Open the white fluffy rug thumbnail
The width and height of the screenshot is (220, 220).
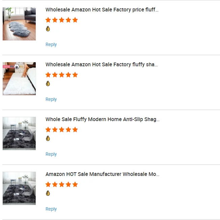tap(19, 79)
